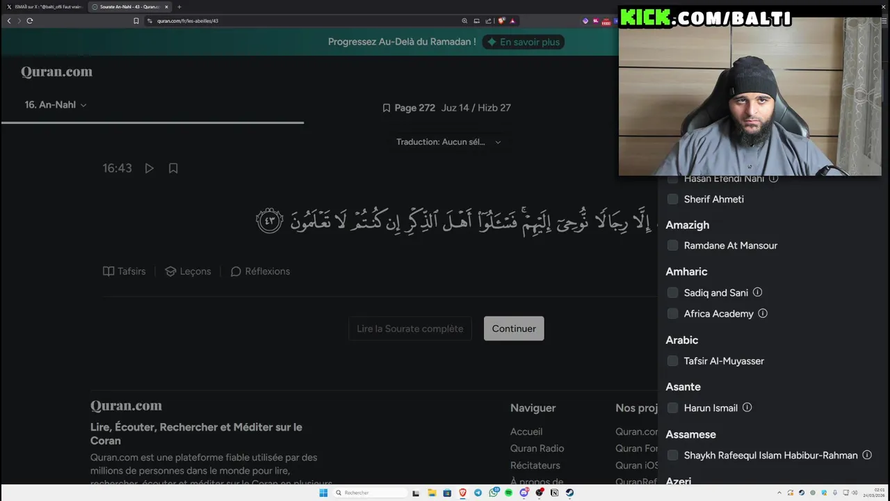Check the Sadiq and Sani translation
The width and height of the screenshot is (890, 501).
coord(672,293)
